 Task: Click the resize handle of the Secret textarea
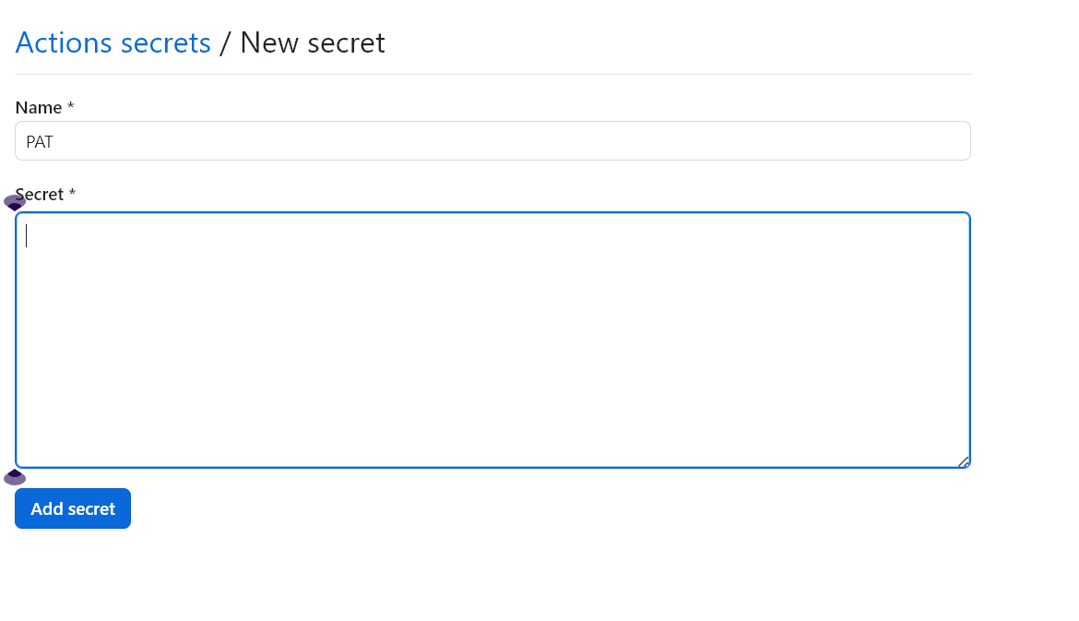(963, 460)
